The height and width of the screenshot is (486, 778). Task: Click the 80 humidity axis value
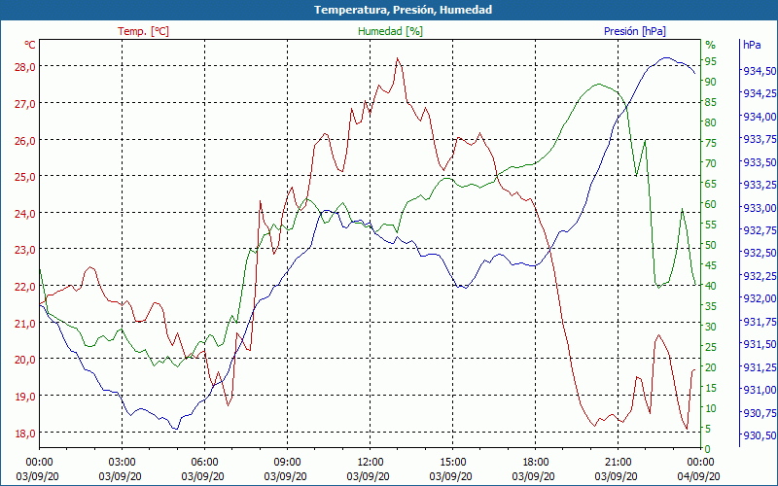point(711,122)
